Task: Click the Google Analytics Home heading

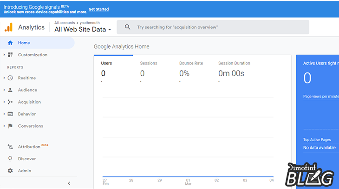Action: [x=122, y=47]
